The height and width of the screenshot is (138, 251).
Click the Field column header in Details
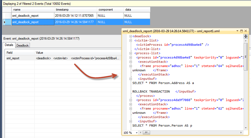(19, 52)
